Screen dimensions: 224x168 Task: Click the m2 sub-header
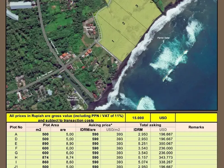click(38, 130)
